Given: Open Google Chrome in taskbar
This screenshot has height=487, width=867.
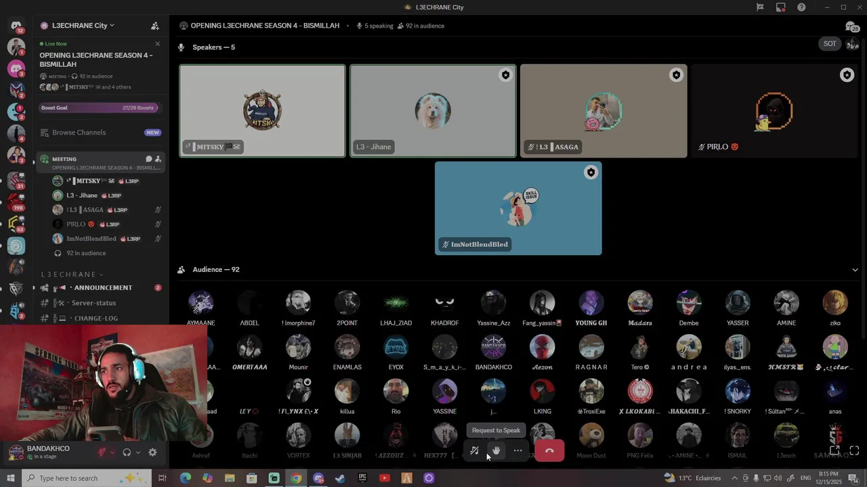Looking at the screenshot, I should pyautogui.click(x=296, y=478).
